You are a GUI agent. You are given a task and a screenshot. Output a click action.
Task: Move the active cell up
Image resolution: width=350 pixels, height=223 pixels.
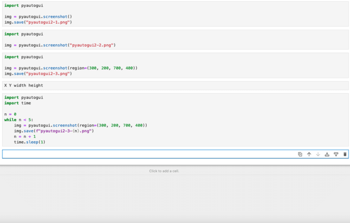coord(309,154)
